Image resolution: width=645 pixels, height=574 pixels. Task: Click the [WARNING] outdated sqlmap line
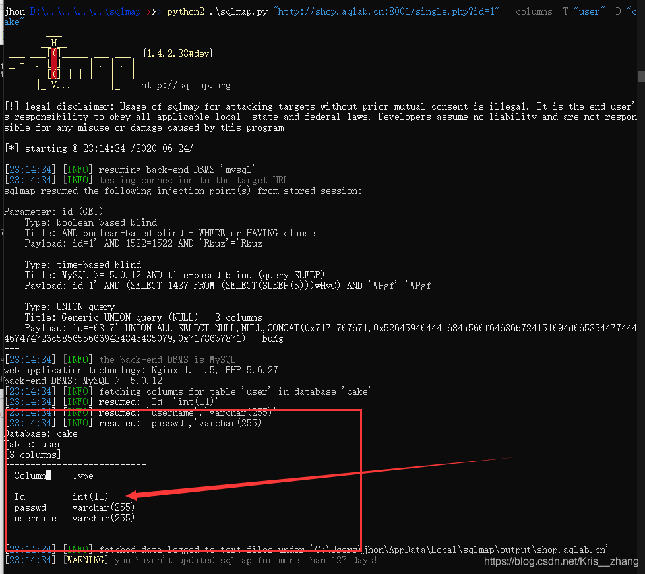[196, 560]
